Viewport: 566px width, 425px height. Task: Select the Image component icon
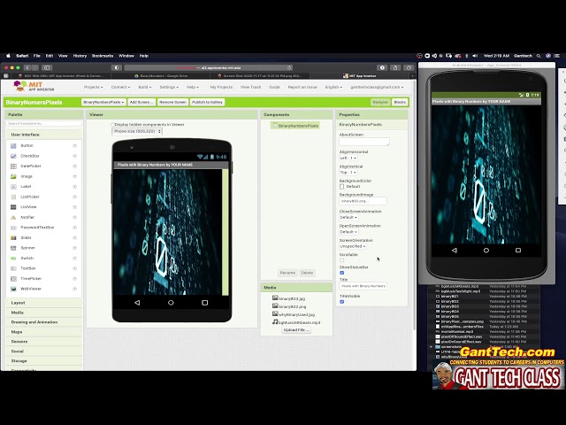(13, 176)
